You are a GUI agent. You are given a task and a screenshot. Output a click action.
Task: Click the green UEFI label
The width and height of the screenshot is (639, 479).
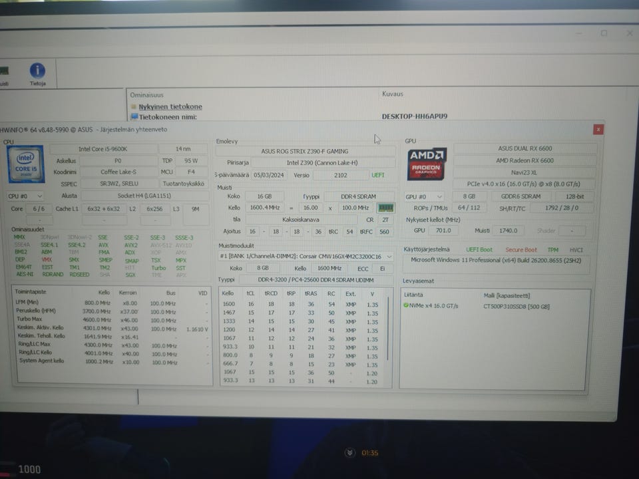(378, 175)
